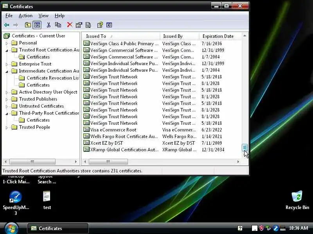Open the Properties toolbar icon
Image resolution: width=313 pixels, height=234 pixels.
coord(79,25)
